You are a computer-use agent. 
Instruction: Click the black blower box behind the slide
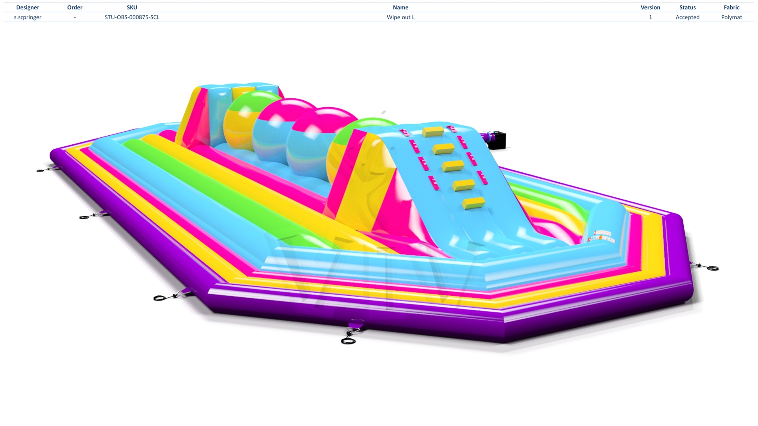[x=497, y=141]
